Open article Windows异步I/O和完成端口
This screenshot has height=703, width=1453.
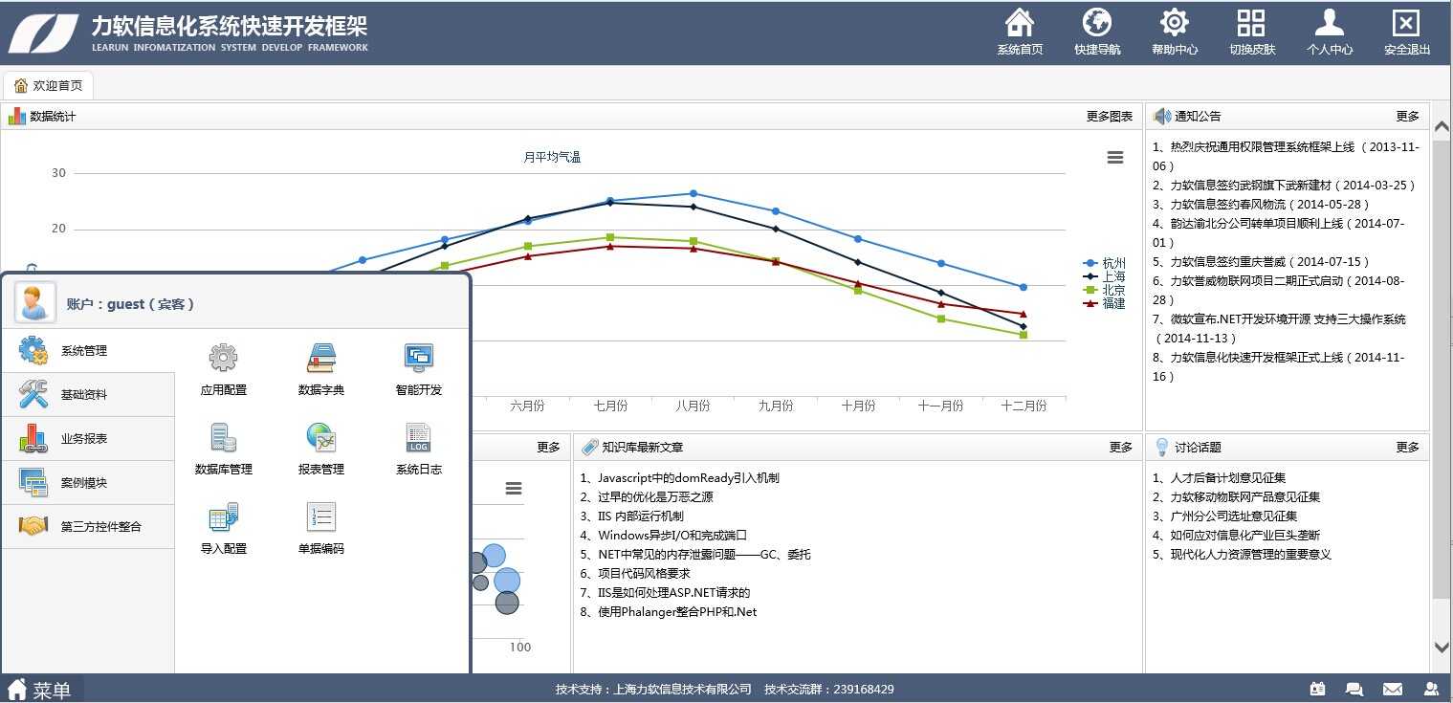[663, 536]
